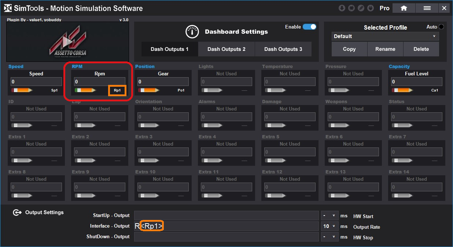This screenshot has height=247, width=453.
Task: Toggle the Auto profile radio indicator
Action: point(441,27)
